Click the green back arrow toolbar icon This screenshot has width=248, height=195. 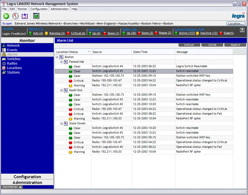[6, 16]
